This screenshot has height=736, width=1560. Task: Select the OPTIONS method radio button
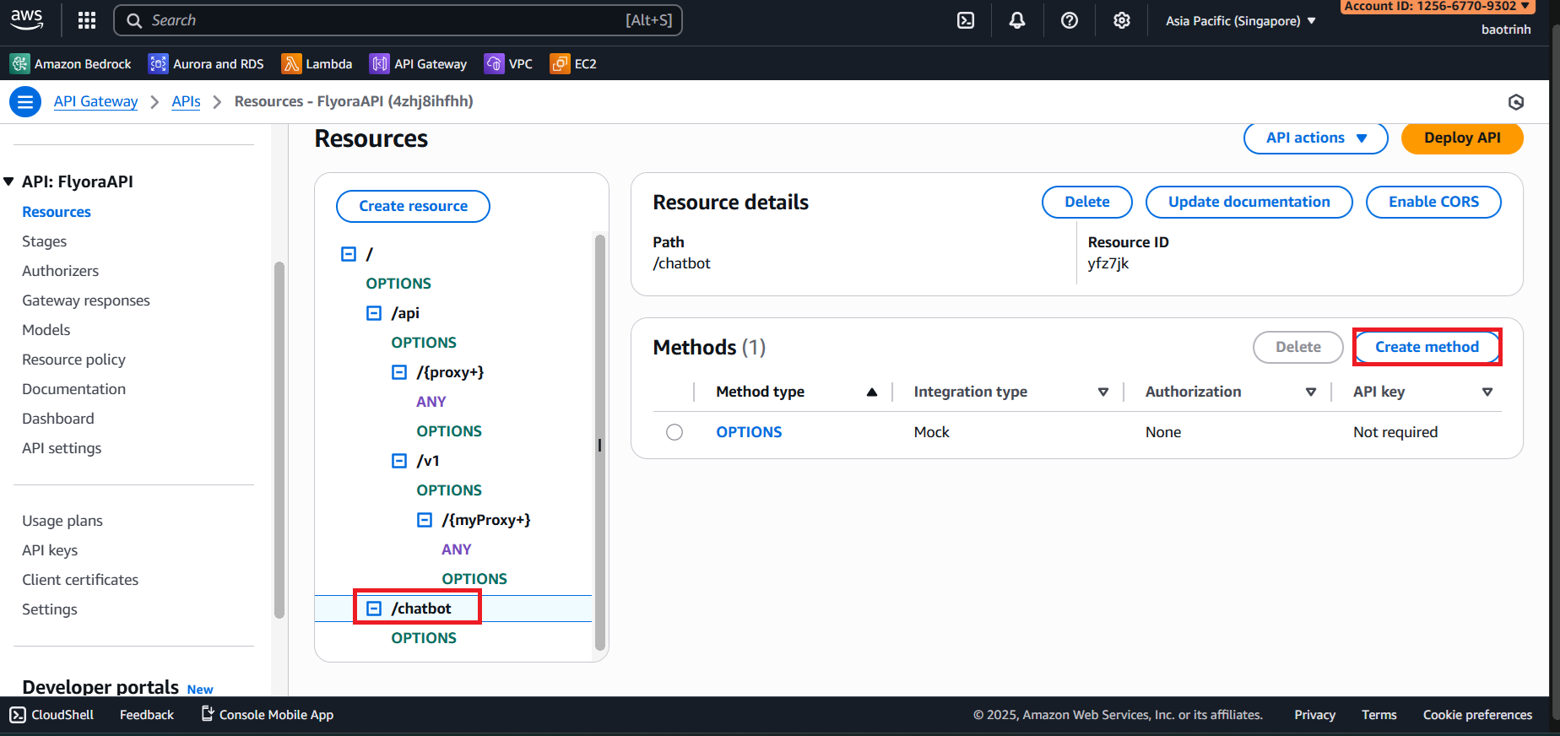pos(674,432)
